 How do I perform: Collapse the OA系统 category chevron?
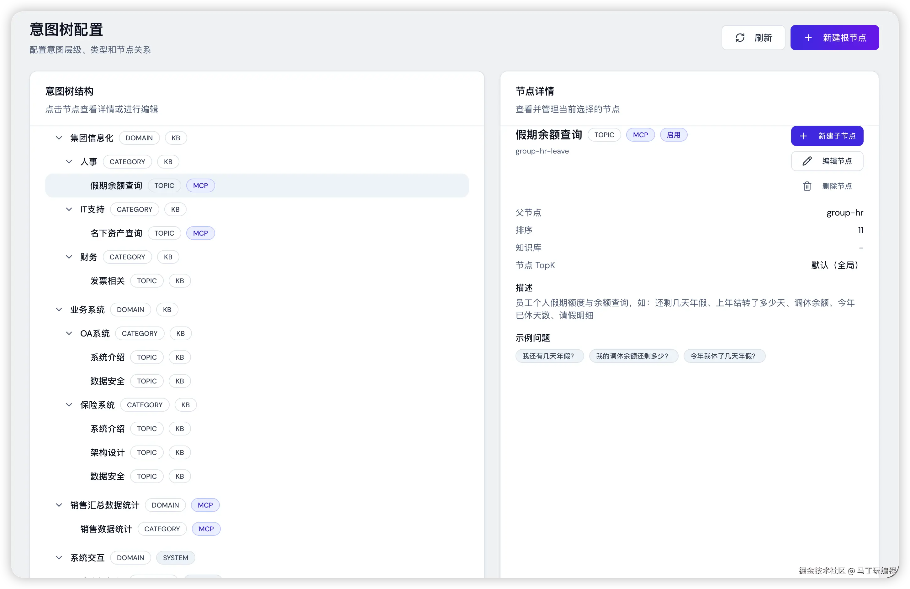pos(69,333)
